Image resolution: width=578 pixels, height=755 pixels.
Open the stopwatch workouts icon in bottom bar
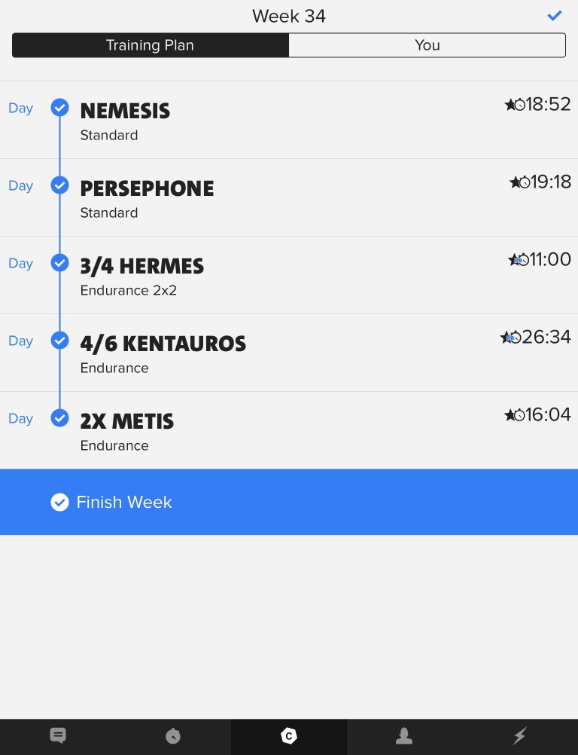[173, 735]
